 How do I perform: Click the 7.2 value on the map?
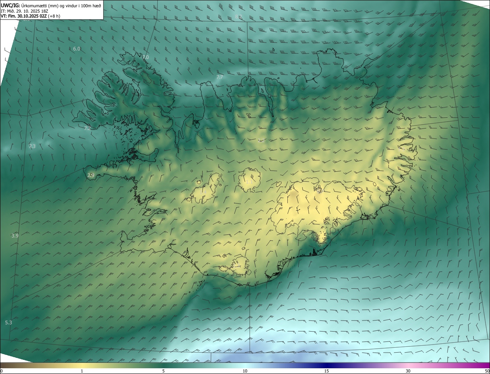coord(87,128)
